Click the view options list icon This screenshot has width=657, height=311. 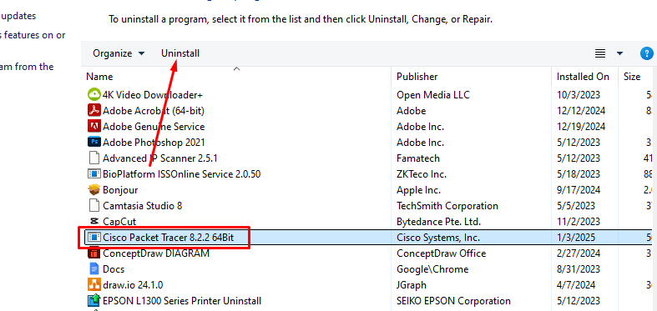click(x=600, y=53)
